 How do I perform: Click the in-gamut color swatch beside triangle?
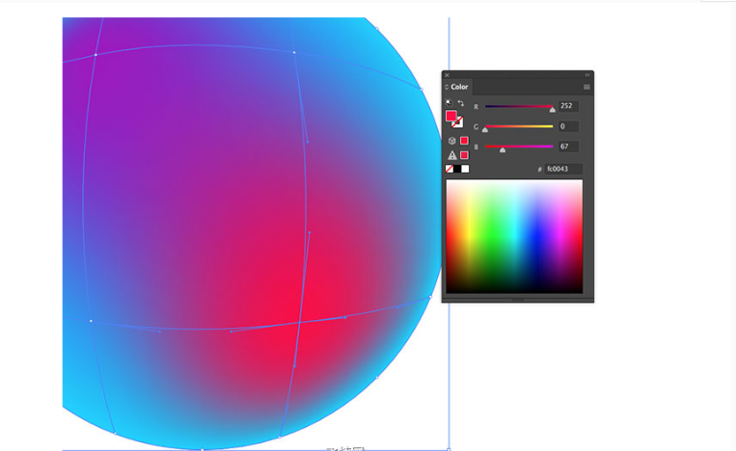[x=464, y=155]
